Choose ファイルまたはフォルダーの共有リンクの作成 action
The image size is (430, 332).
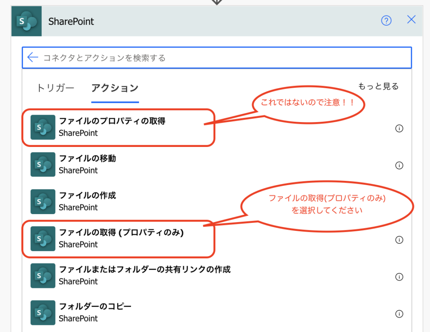(x=217, y=275)
